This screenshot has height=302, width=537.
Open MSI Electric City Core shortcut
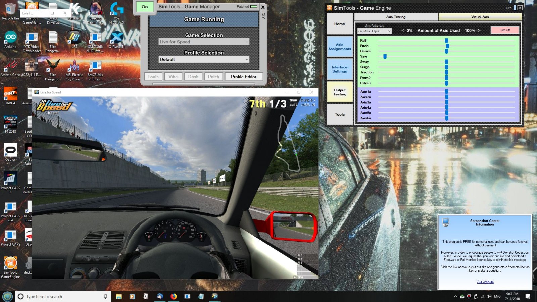click(x=74, y=70)
